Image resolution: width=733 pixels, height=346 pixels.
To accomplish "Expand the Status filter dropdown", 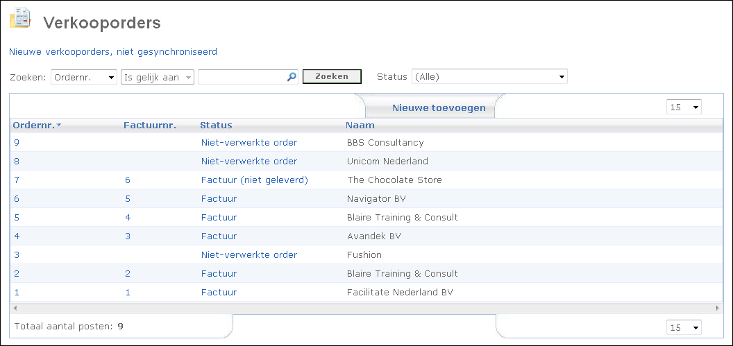I will click(489, 76).
